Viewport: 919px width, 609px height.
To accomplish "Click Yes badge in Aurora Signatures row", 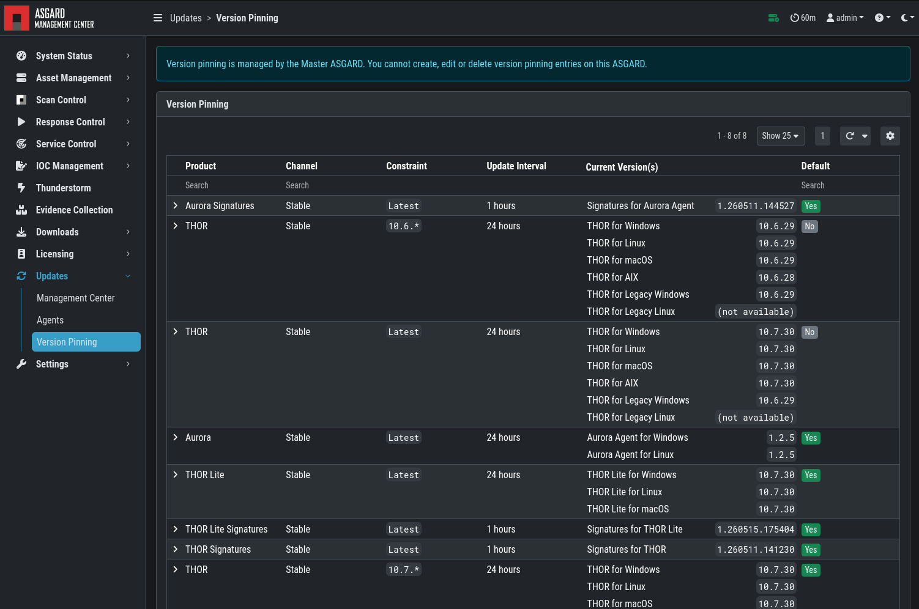I will [x=811, y=206].
